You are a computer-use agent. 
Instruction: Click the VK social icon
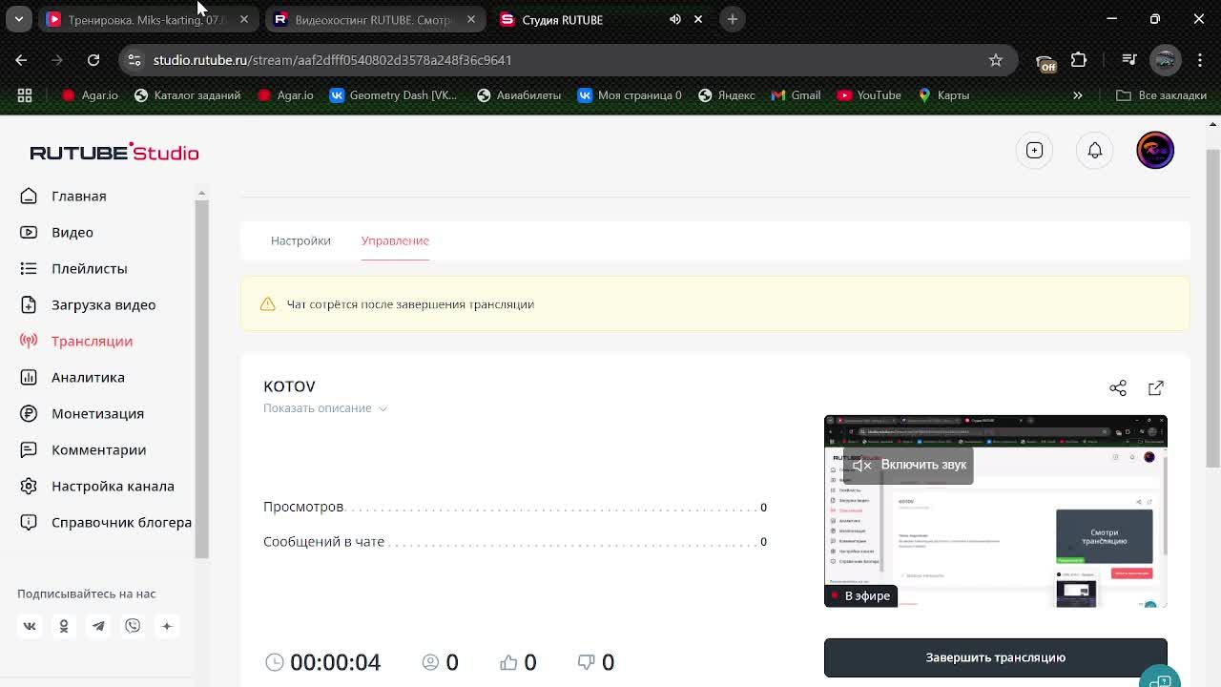(30, 626)
